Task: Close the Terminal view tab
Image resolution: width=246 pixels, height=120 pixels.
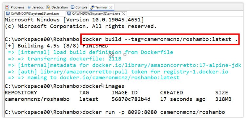Action: pos(111,7)
